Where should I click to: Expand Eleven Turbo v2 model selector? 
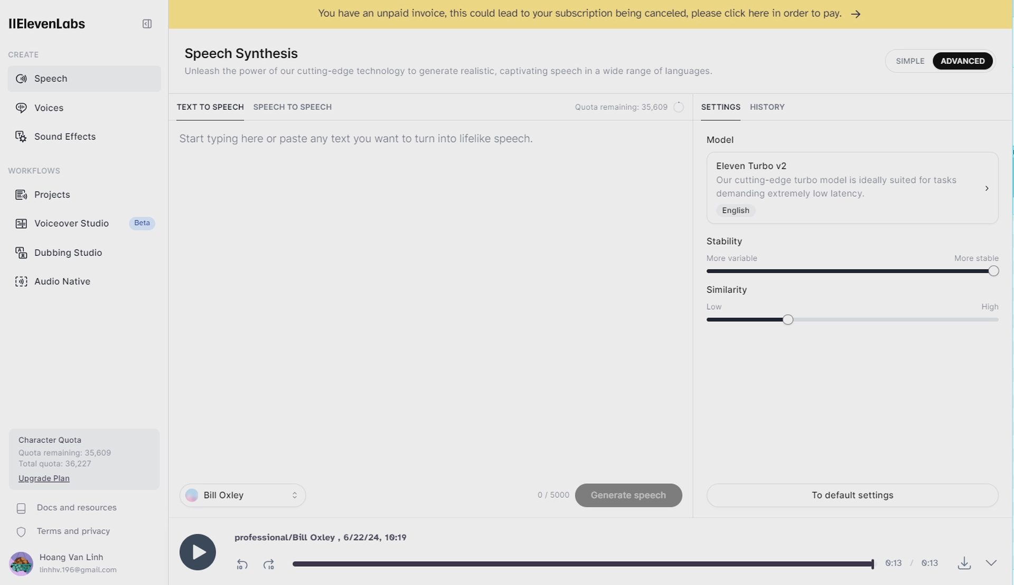point(852,188)
